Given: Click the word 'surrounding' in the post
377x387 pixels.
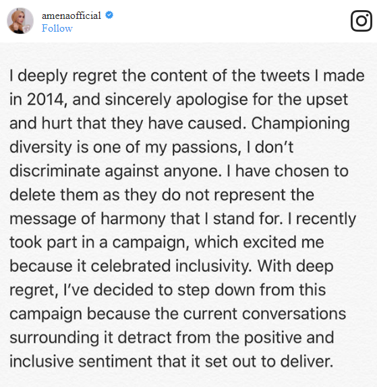Looking at the screenshot, I should tap(55, 338).
